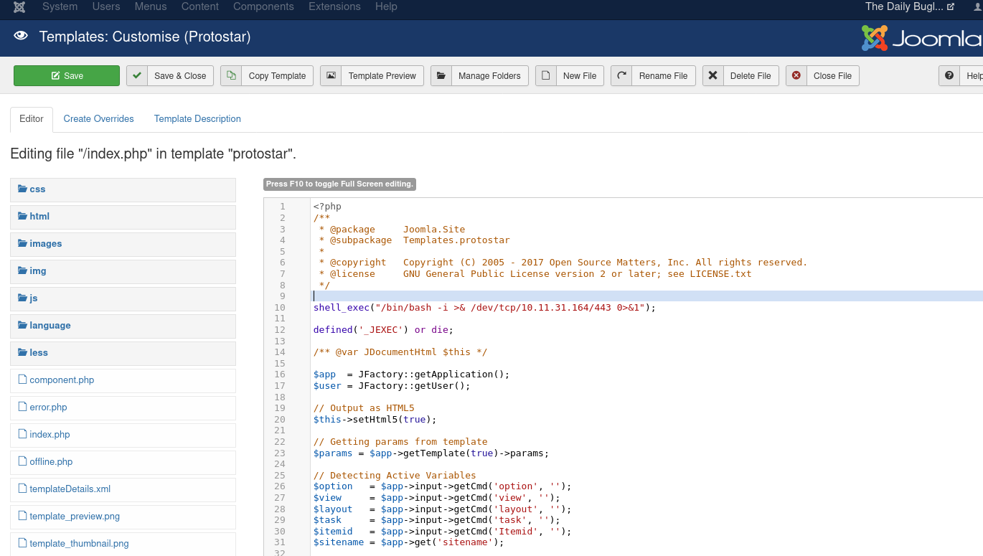This screenshot has width=983, height=556.
Task: Open component.php file
Action: pyautogui.click(x=123, y=380)
